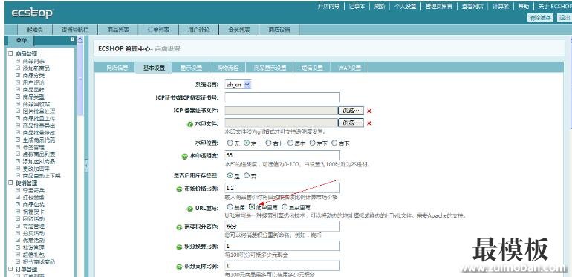572x277 pixels.
Task: Open 标签管理 in the sidebar
Action: 33,147
